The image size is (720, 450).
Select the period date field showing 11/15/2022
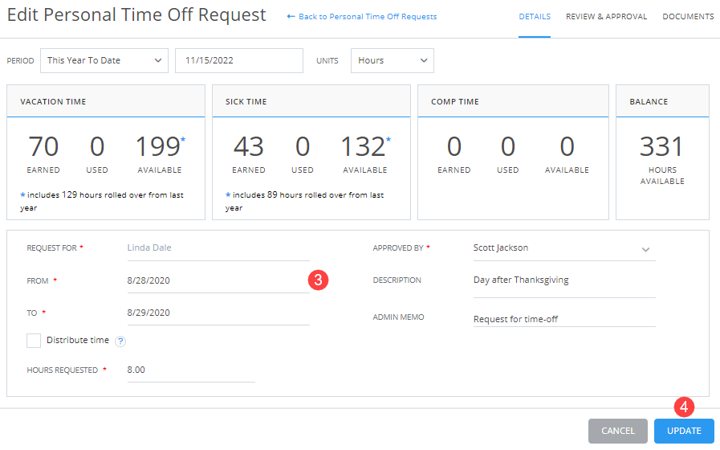click(238, 61)
